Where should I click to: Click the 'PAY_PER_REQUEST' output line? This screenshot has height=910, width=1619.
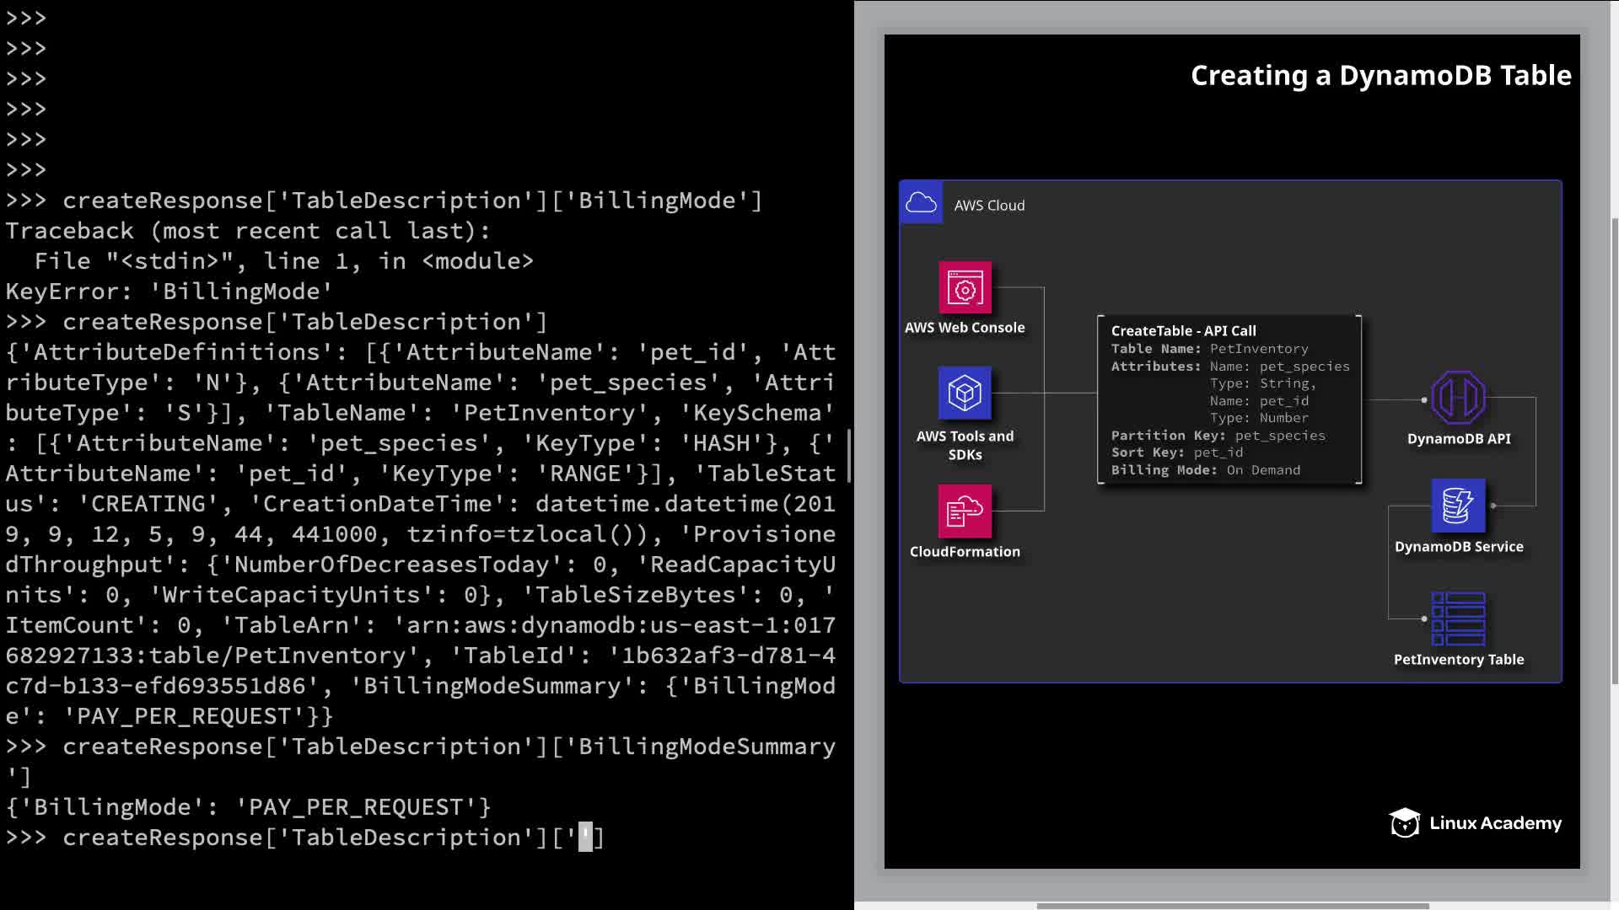point(248,807)
